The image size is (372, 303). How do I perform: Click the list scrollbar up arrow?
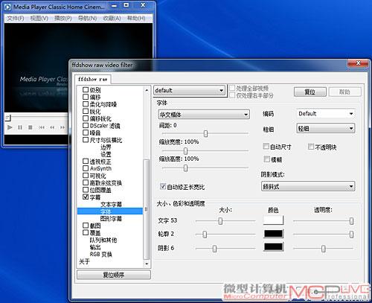click(x=147, y=90)
